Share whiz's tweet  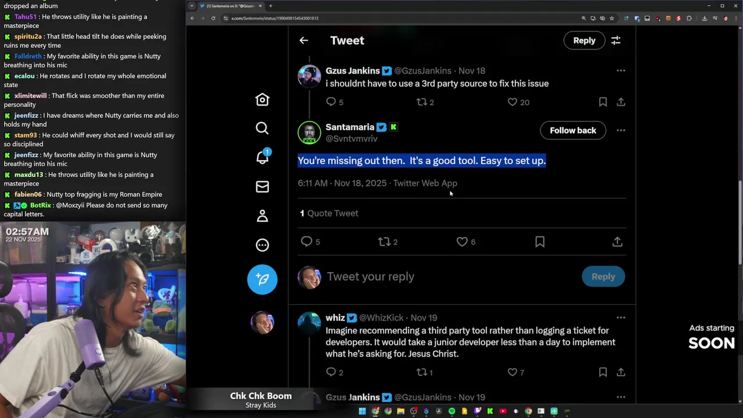(x=621, y=372)
